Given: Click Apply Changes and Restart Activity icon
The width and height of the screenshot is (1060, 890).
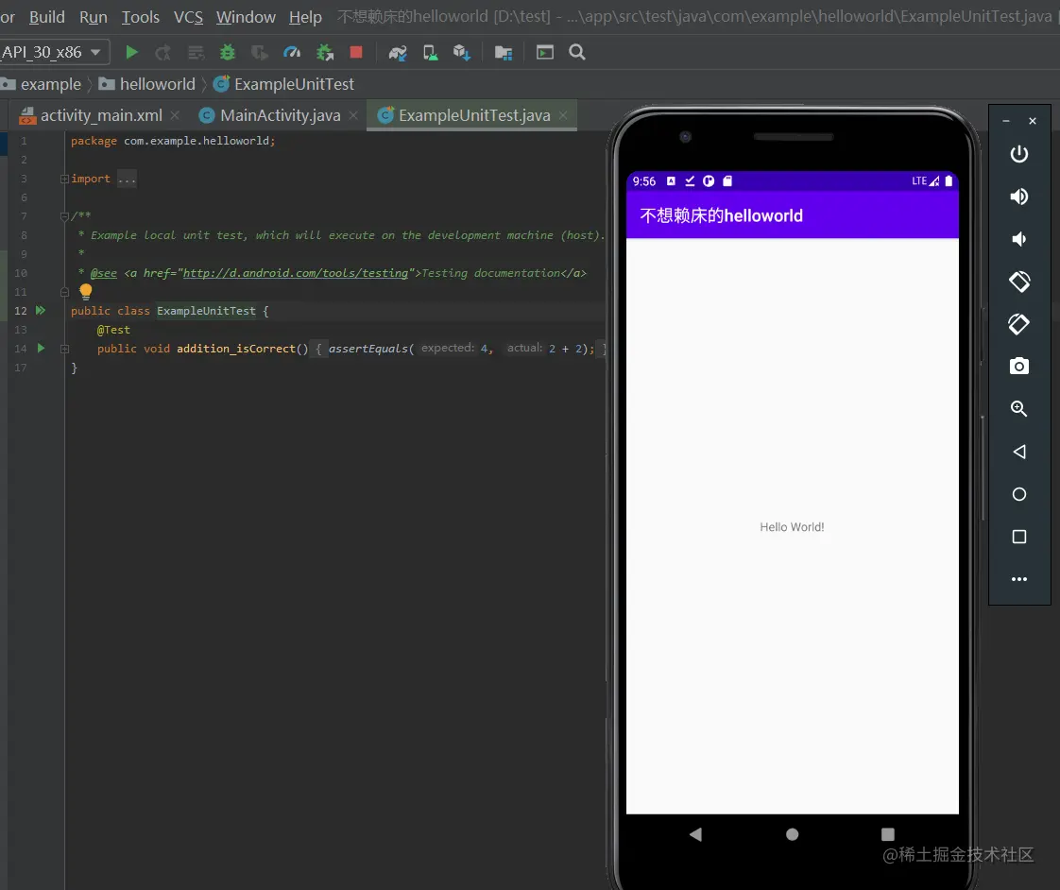Looking at the screenshot, I should (162, 53).
